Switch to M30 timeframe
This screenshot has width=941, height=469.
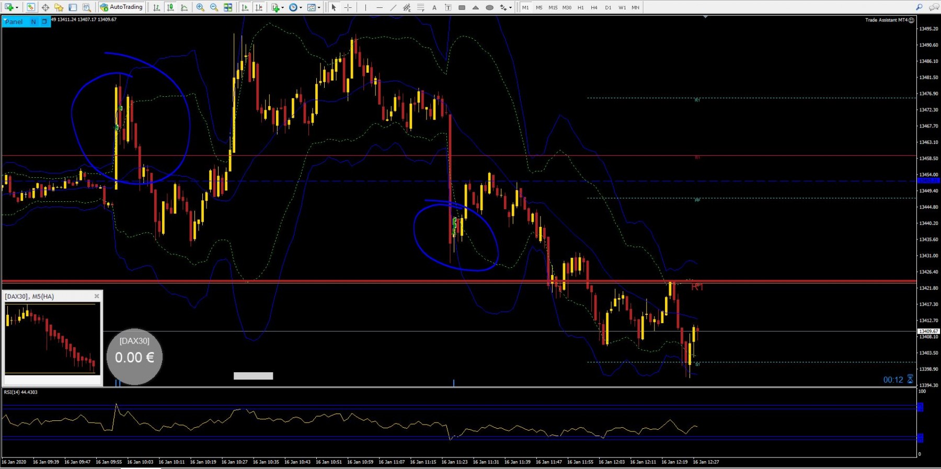pyautogui.click(x=567, y=7)
